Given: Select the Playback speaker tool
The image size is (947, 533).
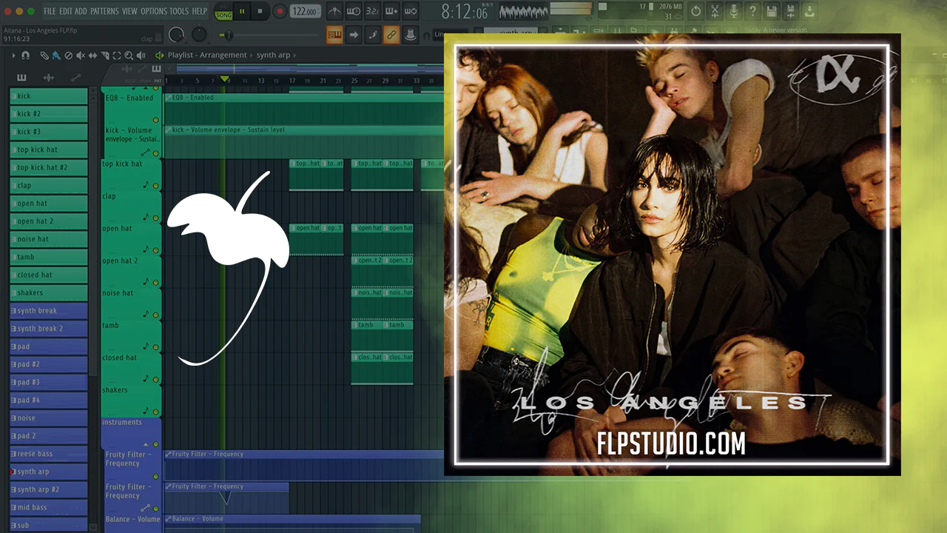Looking at the screenshot, I should [141, 56].
